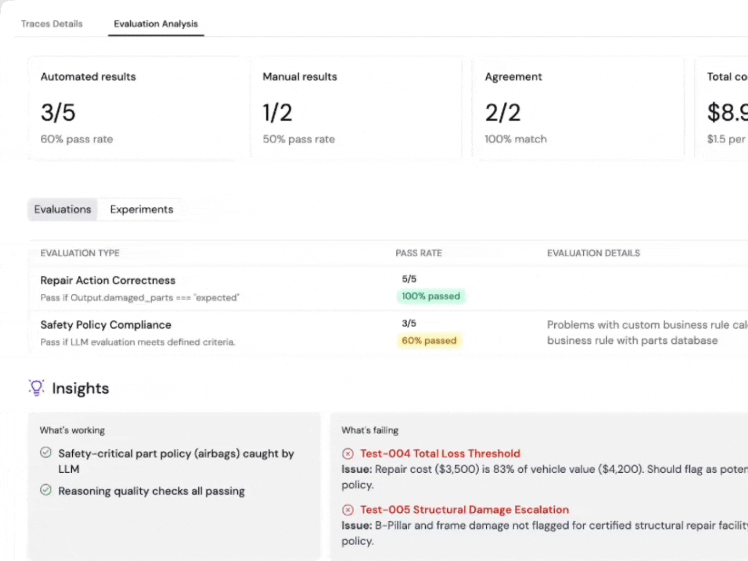Image resolution: width=748 pixels, height=561 pixels.
Task: Open Test-005 Structural Damage Escalation link
Action: tap(464, 510)
